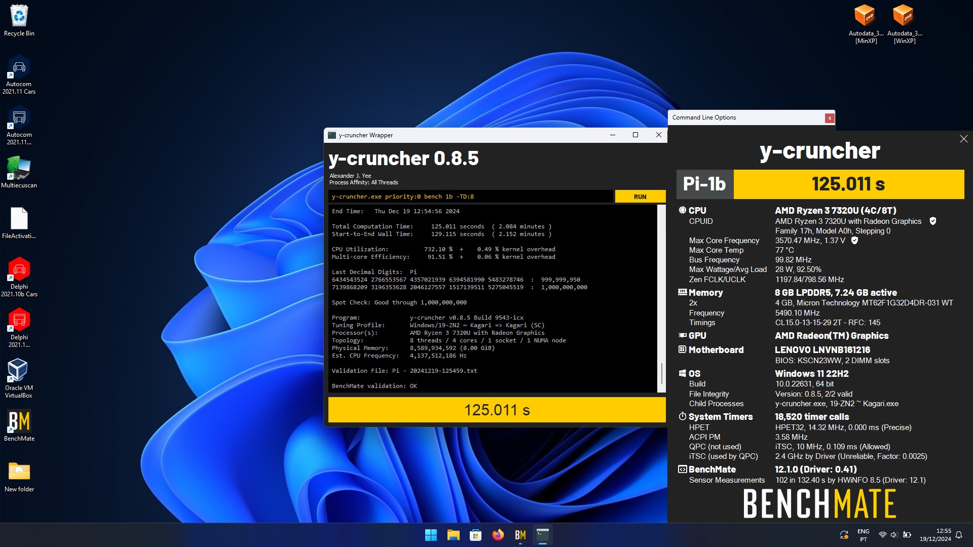
Task: Open the ENG PT language indicator
Action: [863, 535]
